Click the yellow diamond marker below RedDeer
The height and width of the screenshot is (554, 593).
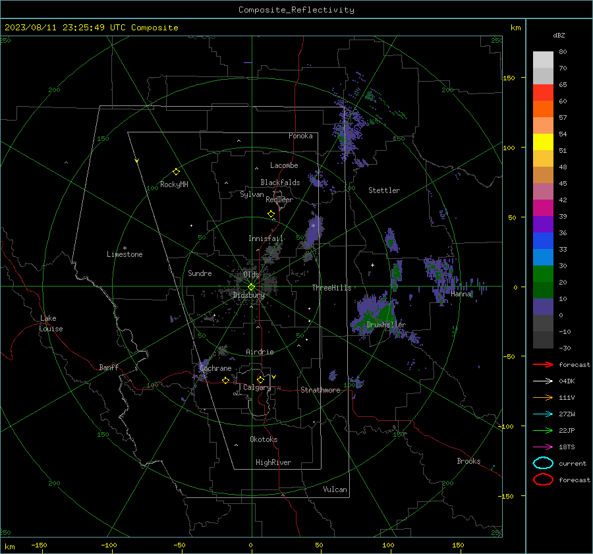(271, 214)
